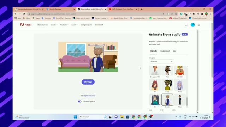Open the side panel icon in the Chrome toolbar
The image size is (226, 127).
coord(202,14)
